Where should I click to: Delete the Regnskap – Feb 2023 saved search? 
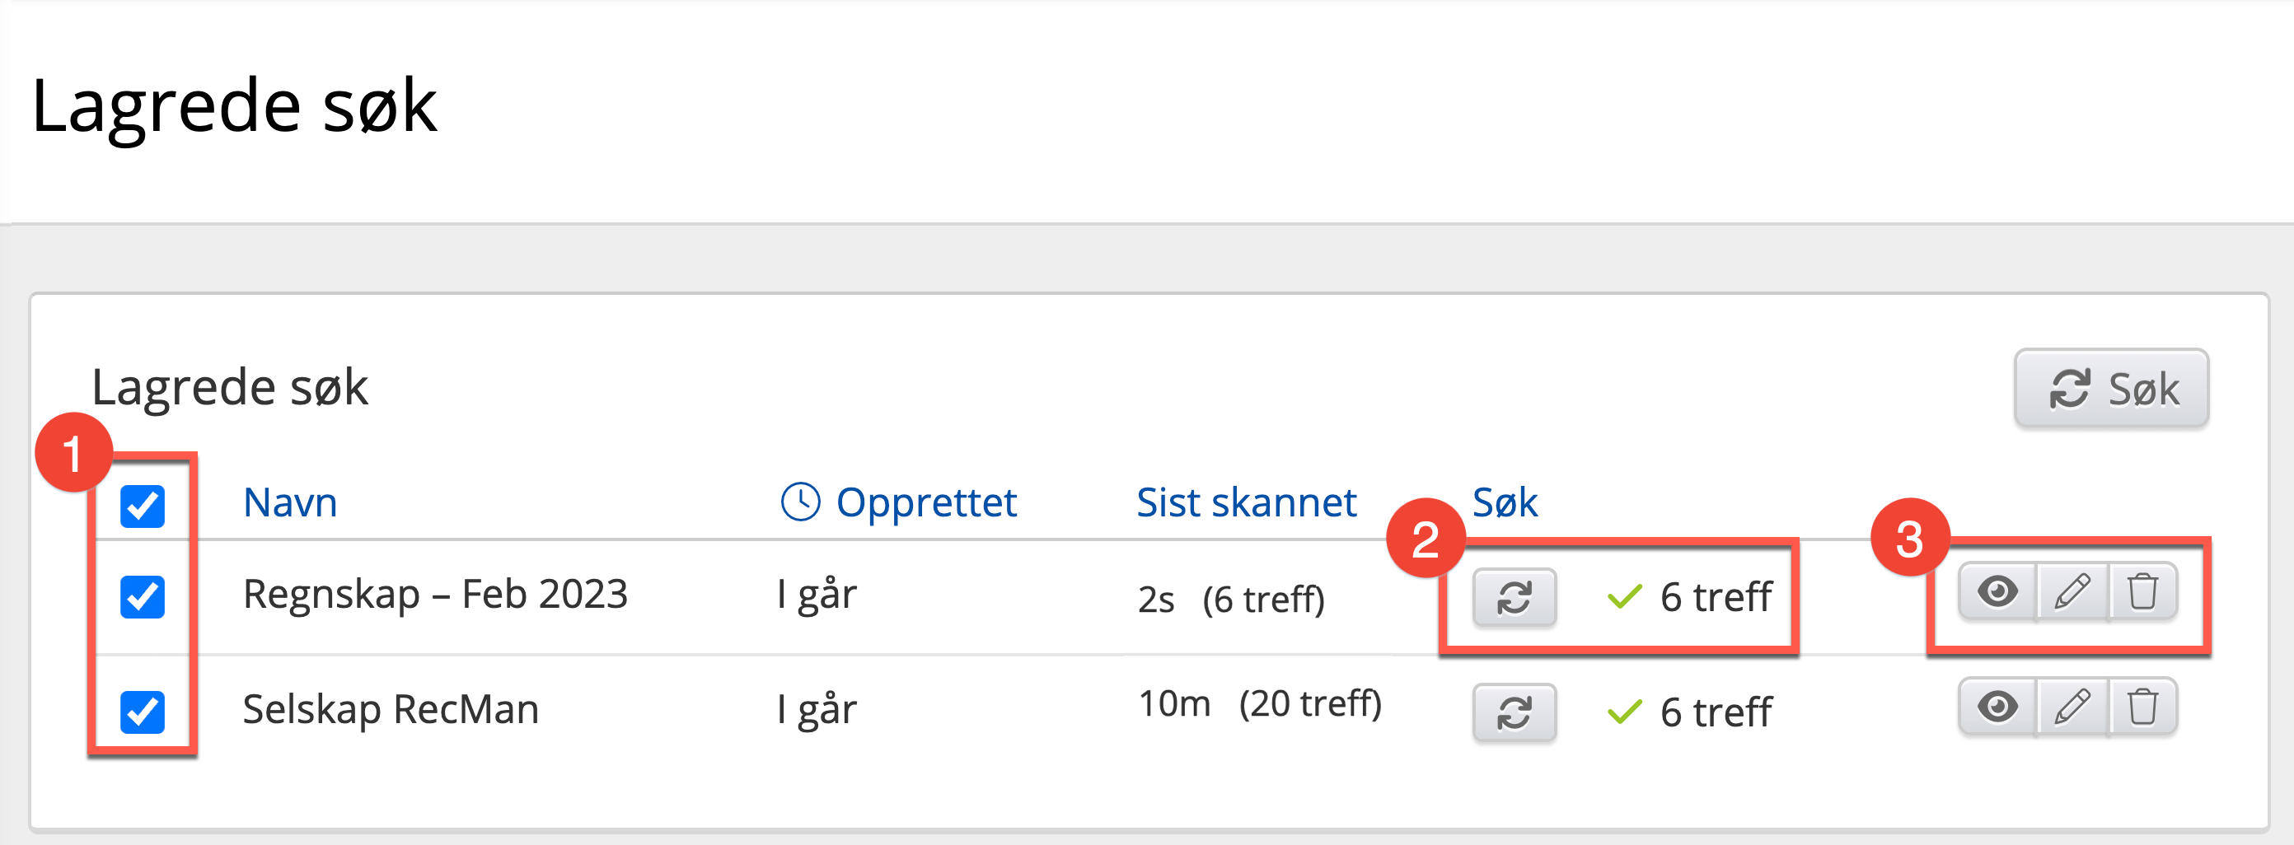pos(2142,591)
